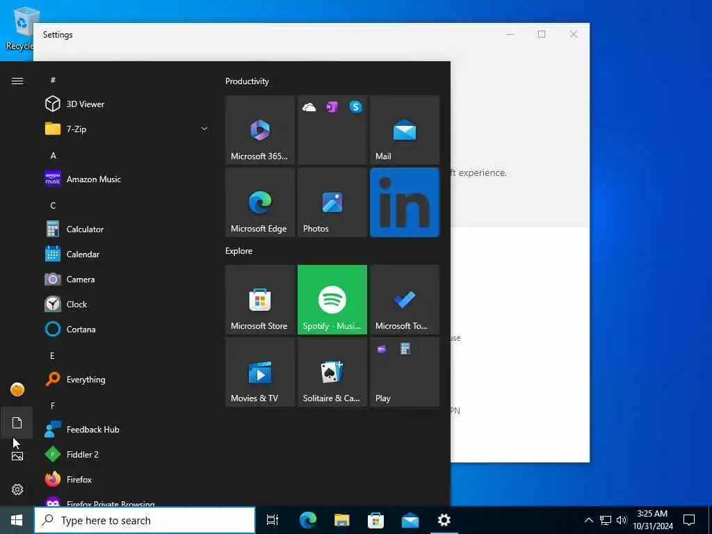
Task: Launch Fiddler 2
Action: tap(127, 454)
